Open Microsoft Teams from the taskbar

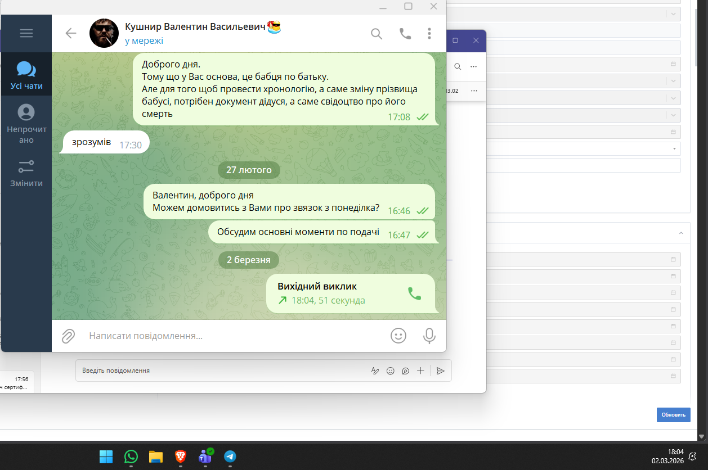pos(205,457)
